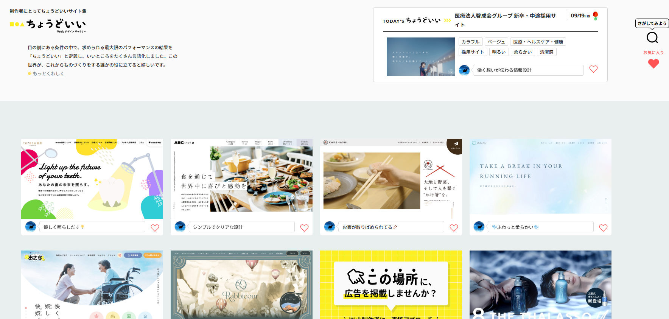Open today's featured site thumbnail
This screenshot has height=319, width=669.
(420, 57)
